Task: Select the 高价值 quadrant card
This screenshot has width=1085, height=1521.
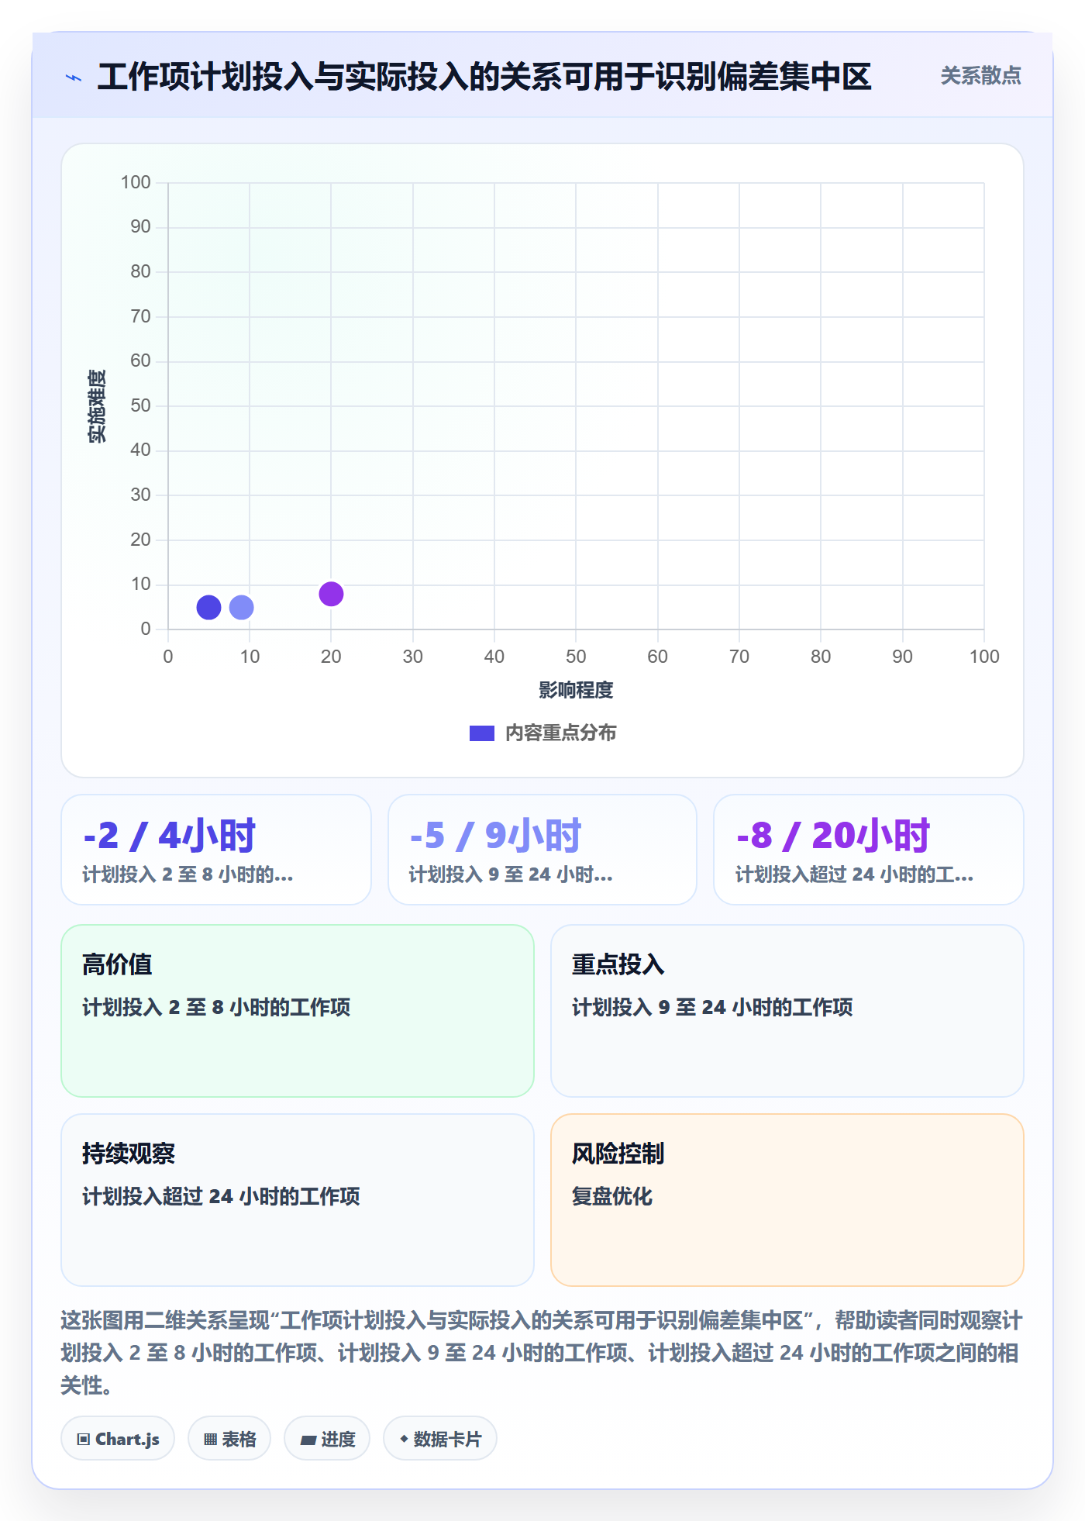Action: [298, 1011]
